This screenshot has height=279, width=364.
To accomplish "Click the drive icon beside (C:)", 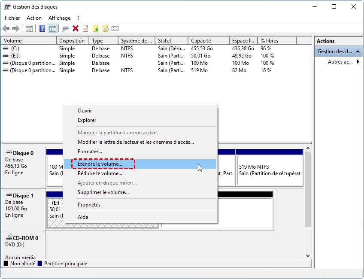I will pyautogui.click(x=6, y=49).
